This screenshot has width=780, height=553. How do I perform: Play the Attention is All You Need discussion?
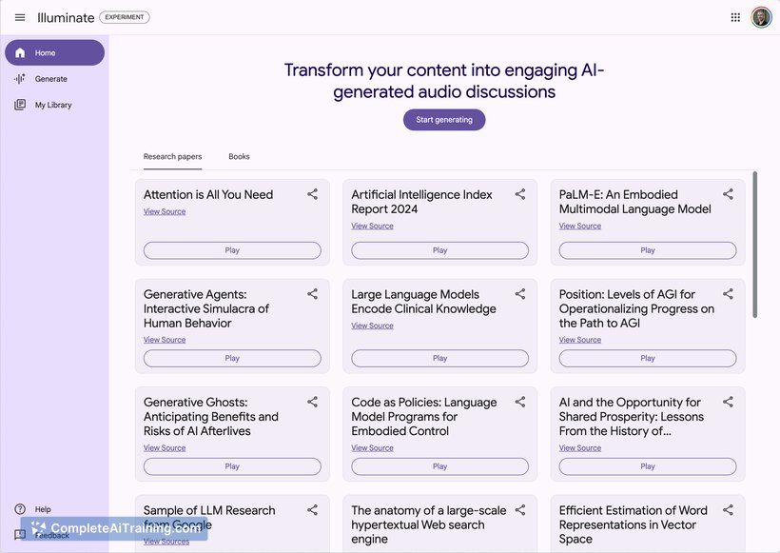click(232, 250)
